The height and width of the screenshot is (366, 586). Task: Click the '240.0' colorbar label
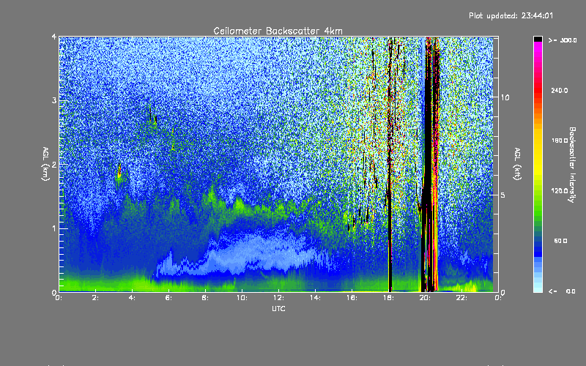pyautogui.click(x=560, y=90)
